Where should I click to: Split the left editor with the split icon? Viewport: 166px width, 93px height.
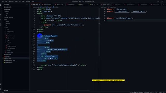[x=94, y=4]
